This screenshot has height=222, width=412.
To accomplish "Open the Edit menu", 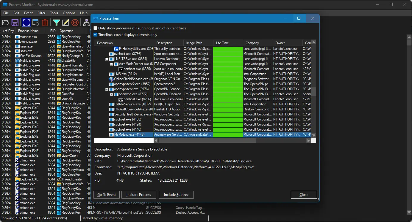I will click(x=16, y=13).
